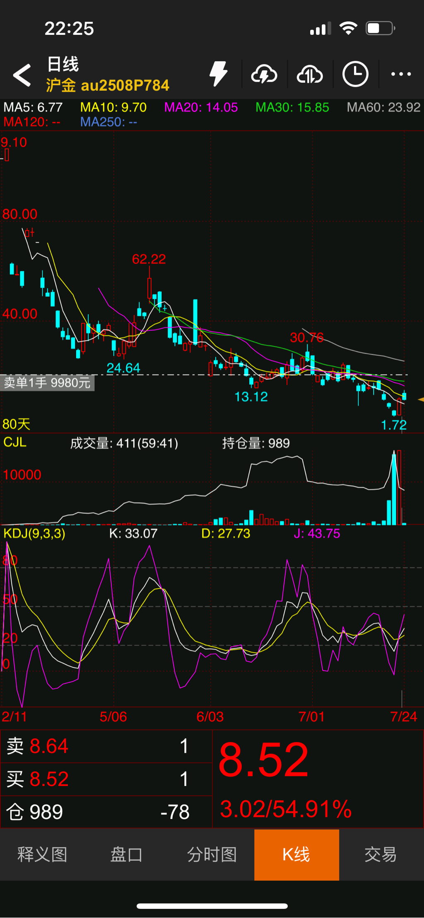424x918 pixels.
Task: Tap the cellular signal bars icon
Action: coord(320,29)
